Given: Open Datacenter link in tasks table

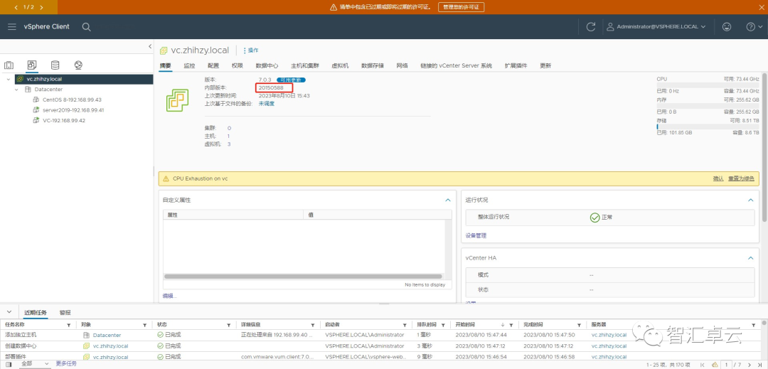Looking at the screenshot, I should pos(107,336).
